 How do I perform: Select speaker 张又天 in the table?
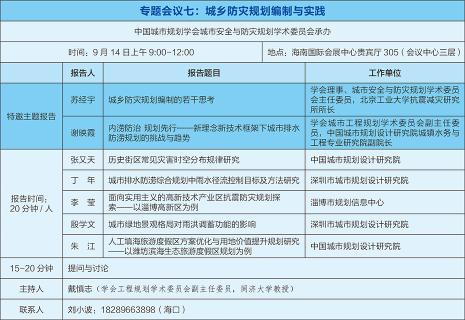[x=82, y=160]
